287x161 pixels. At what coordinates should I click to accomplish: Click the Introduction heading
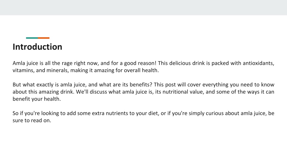(x=37, y=47)
